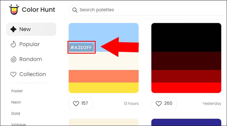Open the Random palettes section
Image resolution: width=227 pixels, height=126 pixels.
click(30, 59)
